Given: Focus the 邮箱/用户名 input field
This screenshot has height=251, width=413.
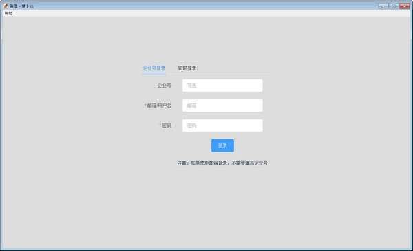Looking at the screenshot, I should [x=222, y=106].
